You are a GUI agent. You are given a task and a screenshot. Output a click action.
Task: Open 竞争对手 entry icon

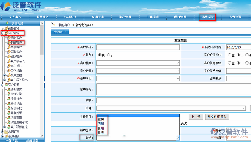[x=8, y=113]
